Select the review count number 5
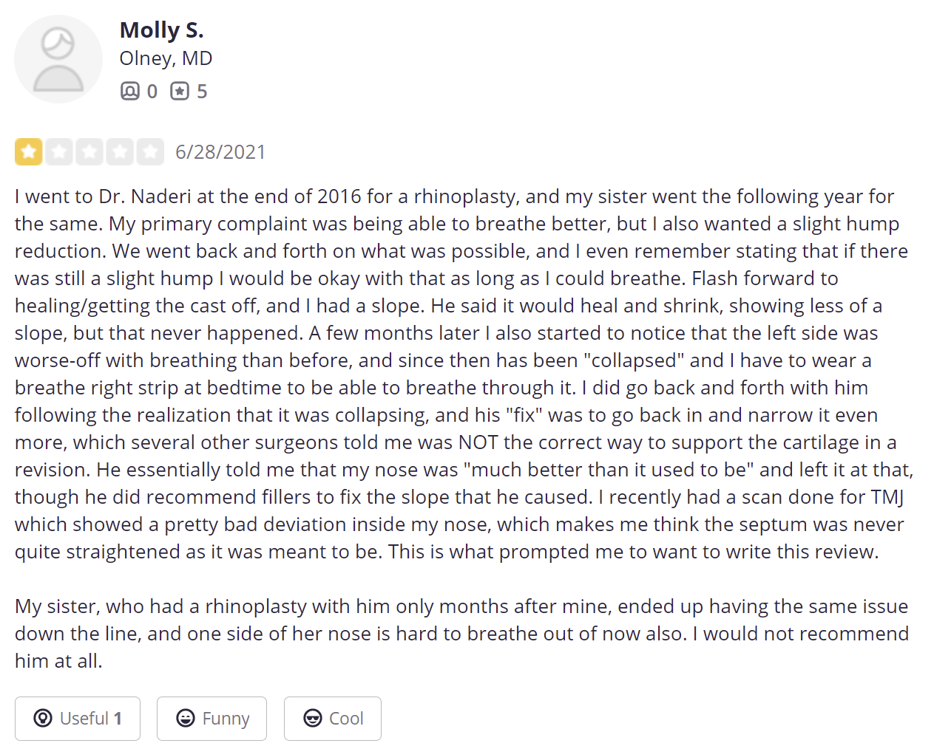This screenshot has height=746, width=934. coord(202,92)
